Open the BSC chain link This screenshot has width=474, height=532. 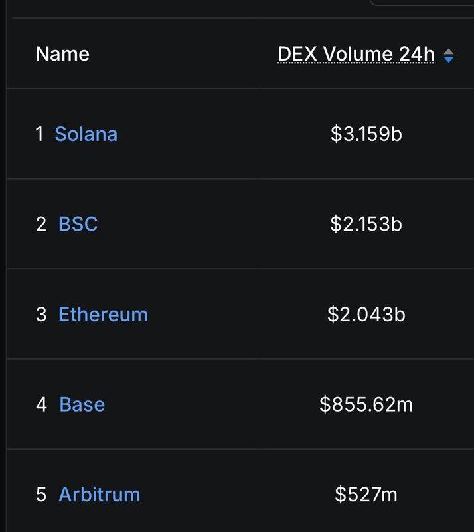pos(78,224)
